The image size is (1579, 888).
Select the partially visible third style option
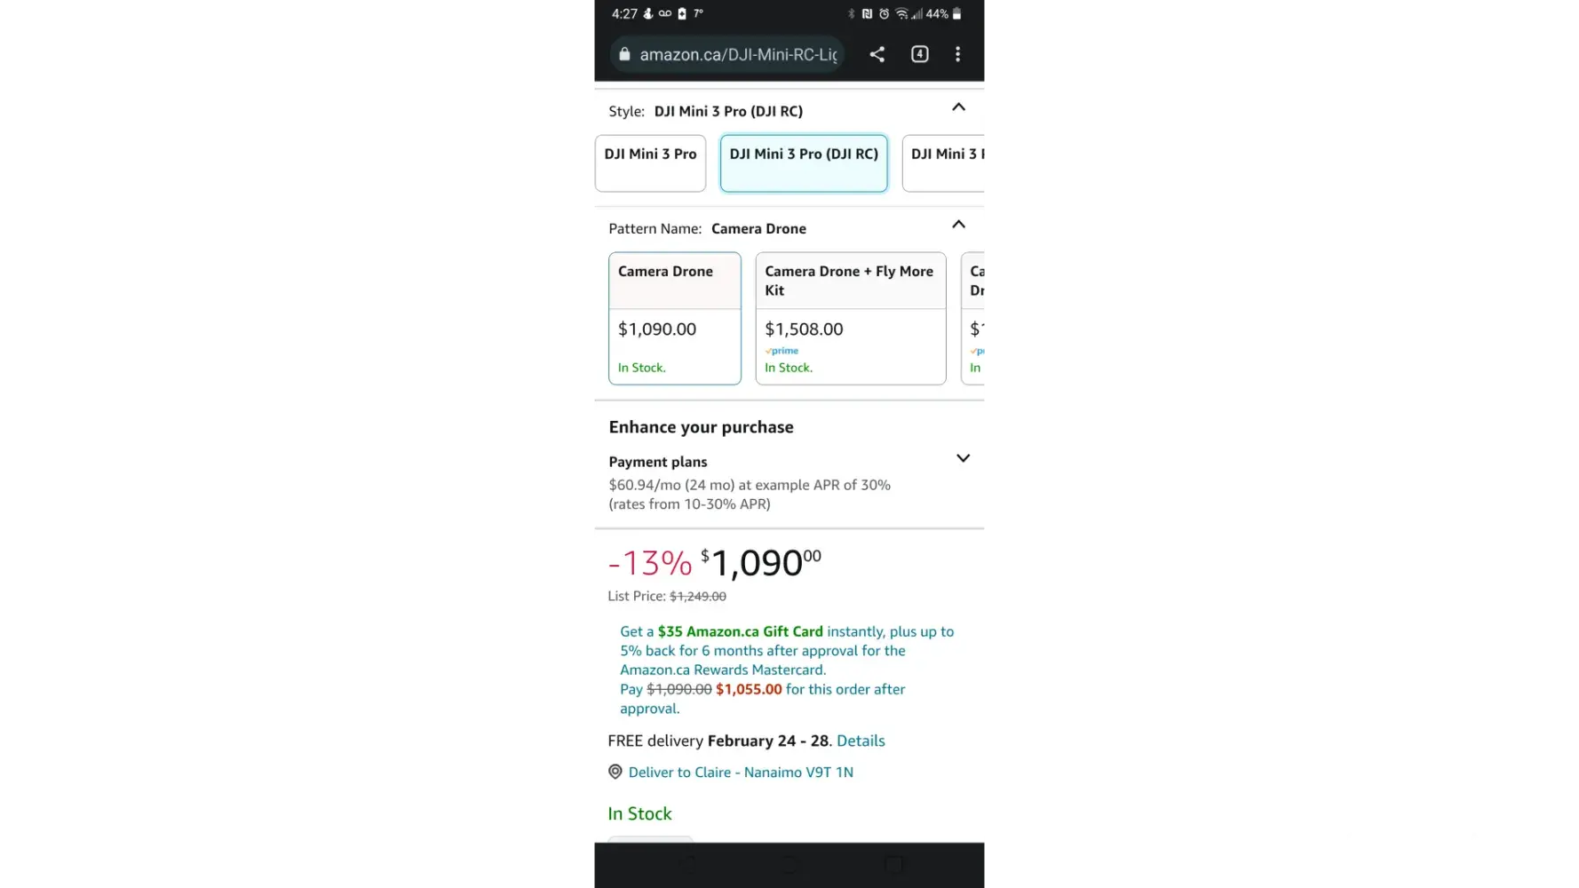coord(945,163)
